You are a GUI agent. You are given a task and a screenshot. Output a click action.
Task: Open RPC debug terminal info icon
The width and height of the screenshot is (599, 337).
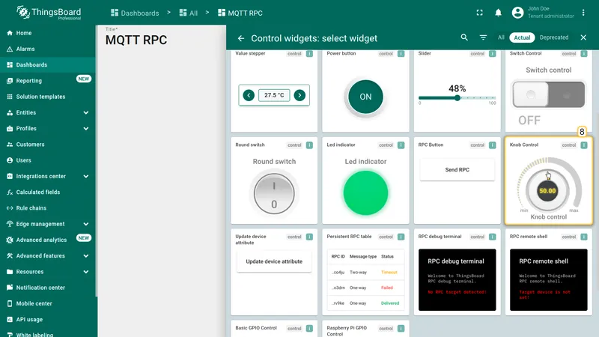(492, 237)
